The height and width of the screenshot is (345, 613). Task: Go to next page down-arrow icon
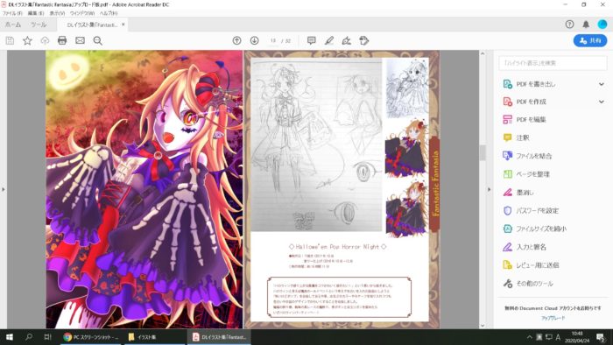click(x=255, y=40)
